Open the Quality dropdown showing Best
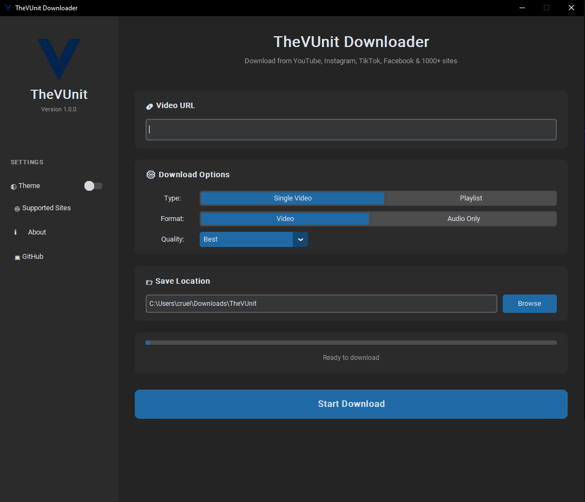585x502 pixels. (254, 239)
